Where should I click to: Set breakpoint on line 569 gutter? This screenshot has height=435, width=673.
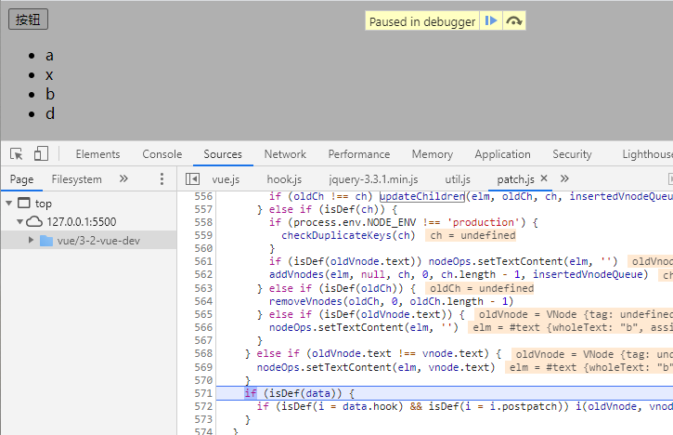pos(203,367)
